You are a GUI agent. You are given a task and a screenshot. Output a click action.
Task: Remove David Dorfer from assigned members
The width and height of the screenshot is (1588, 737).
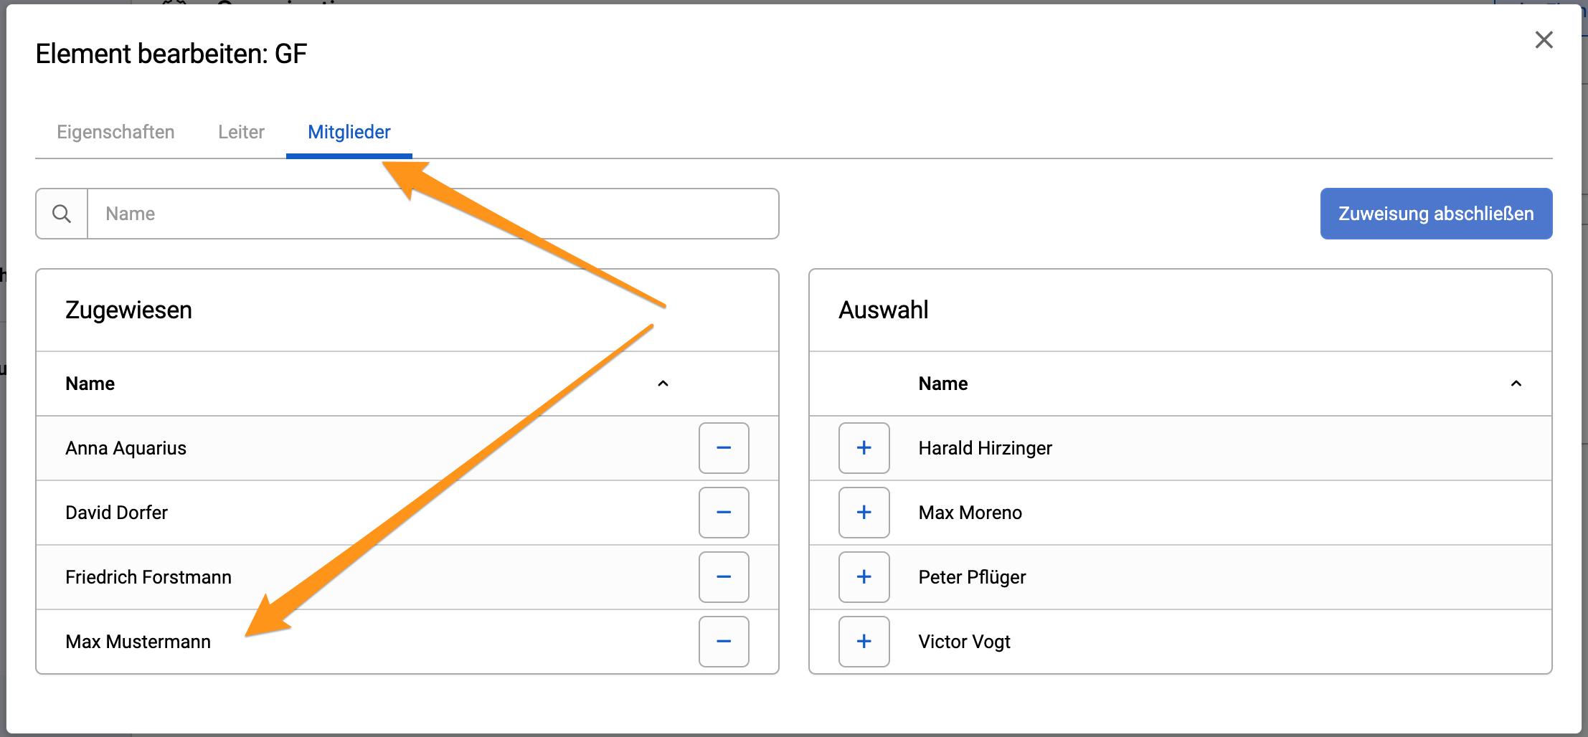coord(724,513)
